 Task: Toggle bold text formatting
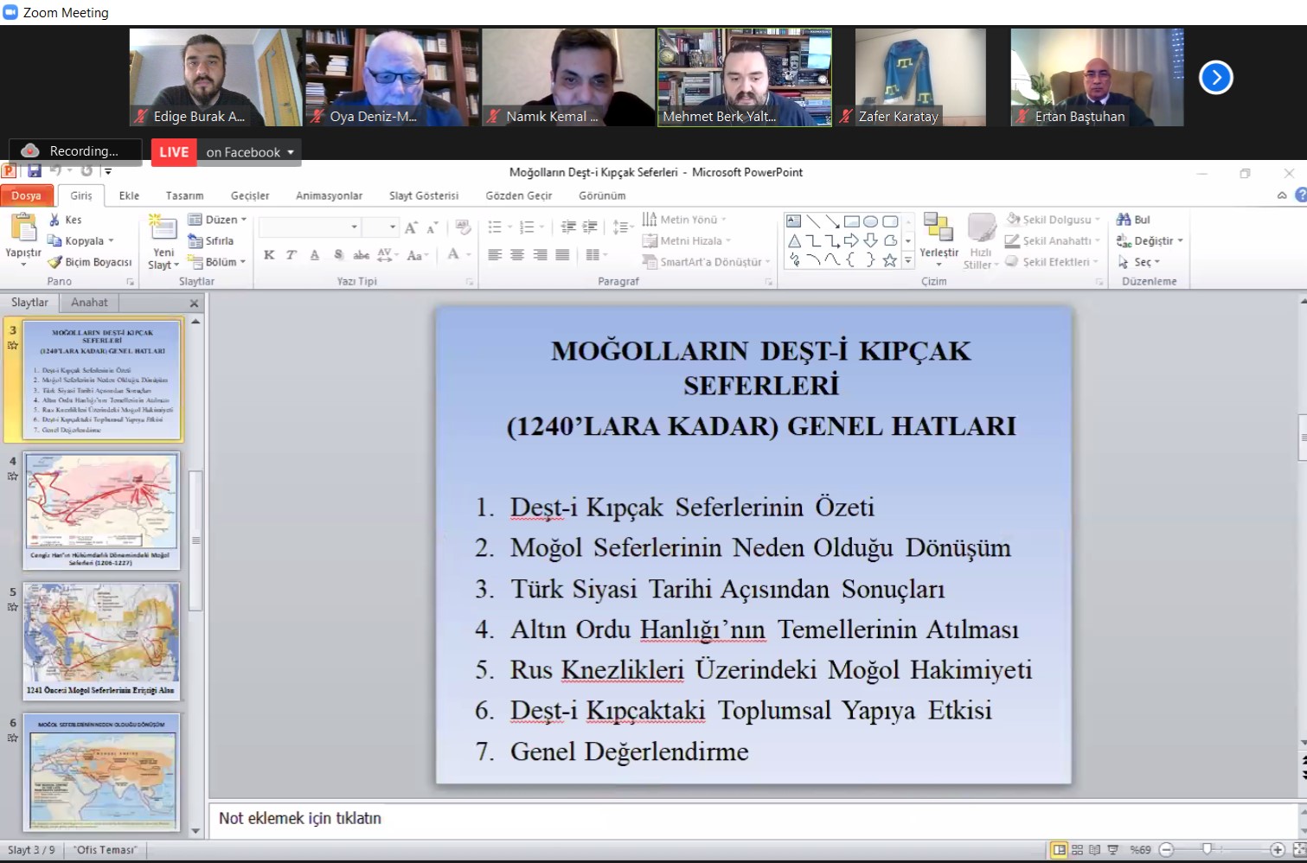coord(269,255)
